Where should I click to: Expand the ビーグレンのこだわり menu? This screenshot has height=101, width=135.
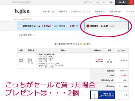(80, 12)
